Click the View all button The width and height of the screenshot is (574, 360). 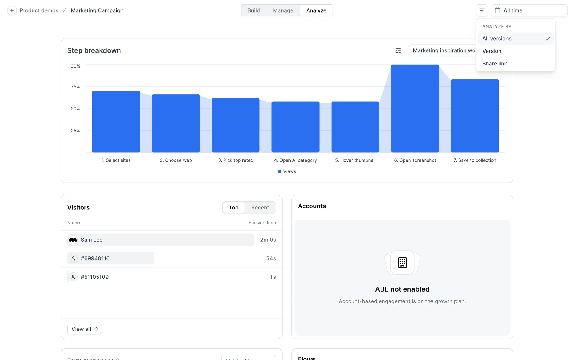point(85,329)
